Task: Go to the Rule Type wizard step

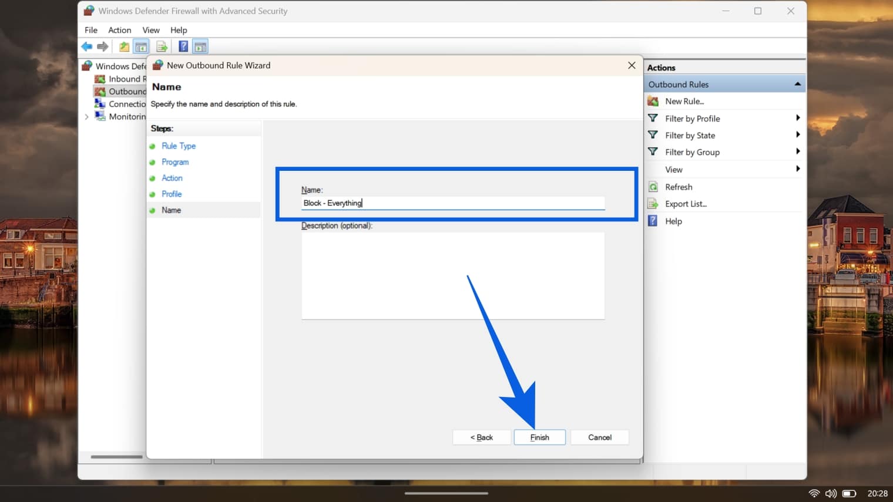Action: (179, 146)
